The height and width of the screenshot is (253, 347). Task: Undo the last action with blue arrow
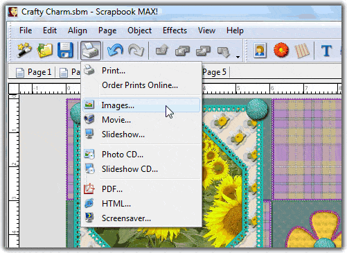coord(115,50)
